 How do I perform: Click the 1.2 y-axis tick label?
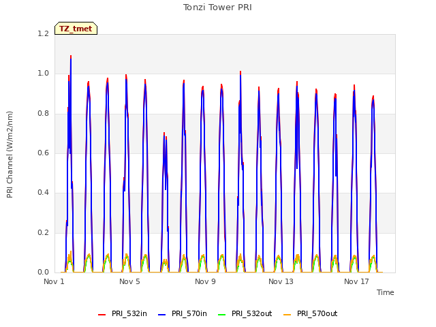(43, 33)
